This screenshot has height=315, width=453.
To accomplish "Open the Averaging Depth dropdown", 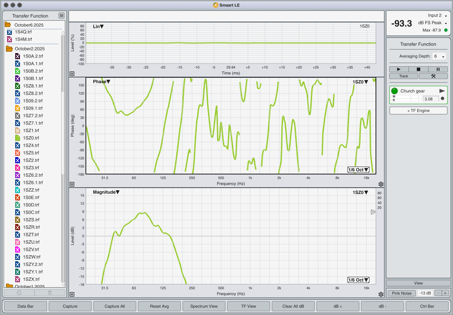I will [x=439, y=56].
